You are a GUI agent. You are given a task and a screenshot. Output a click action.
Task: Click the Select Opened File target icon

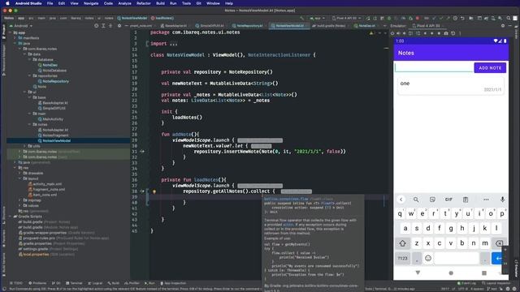[96, 25]
